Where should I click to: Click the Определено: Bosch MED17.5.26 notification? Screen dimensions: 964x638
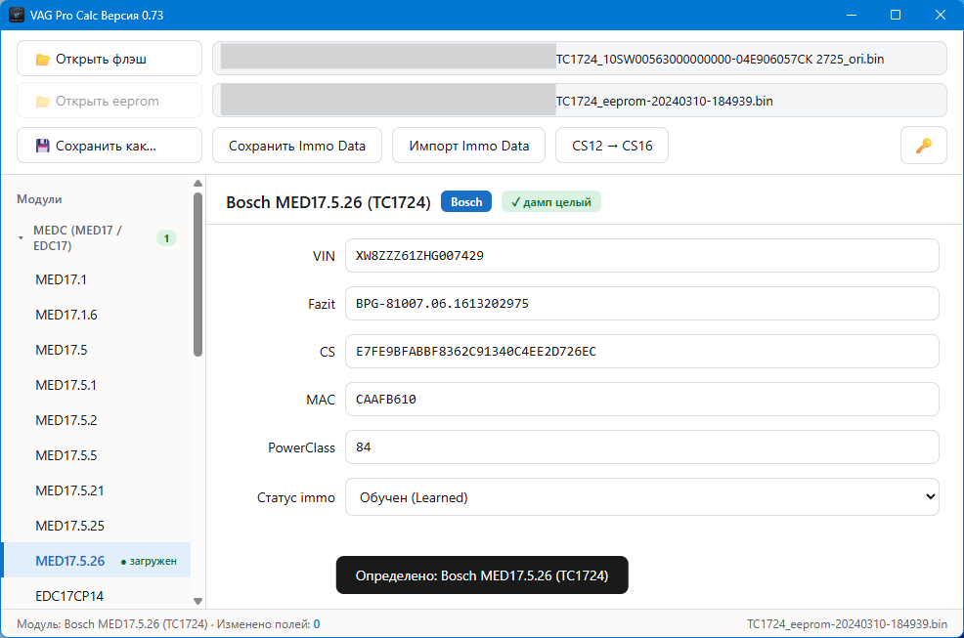(482, 575)
